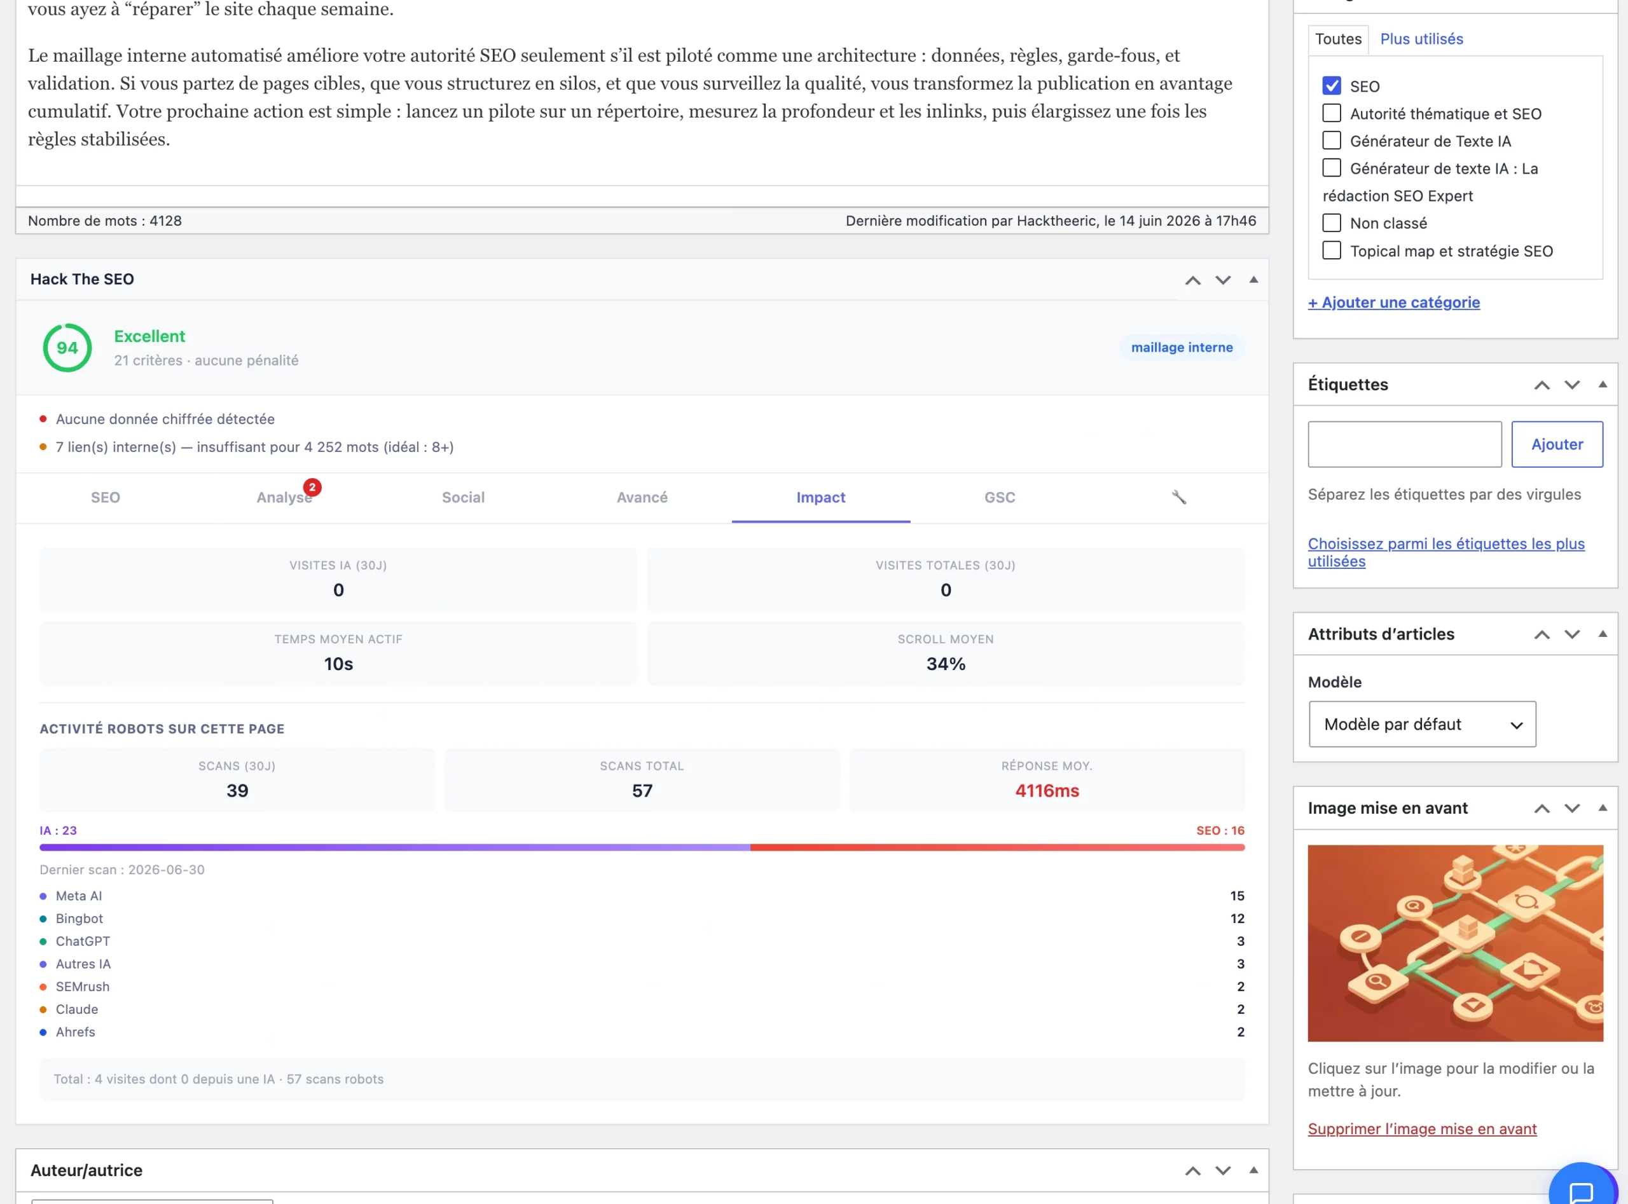Collapse the Attributs d'articles panel
The width and height of the screenshot is (1628, 1204).
click(x=1603, y=634)
